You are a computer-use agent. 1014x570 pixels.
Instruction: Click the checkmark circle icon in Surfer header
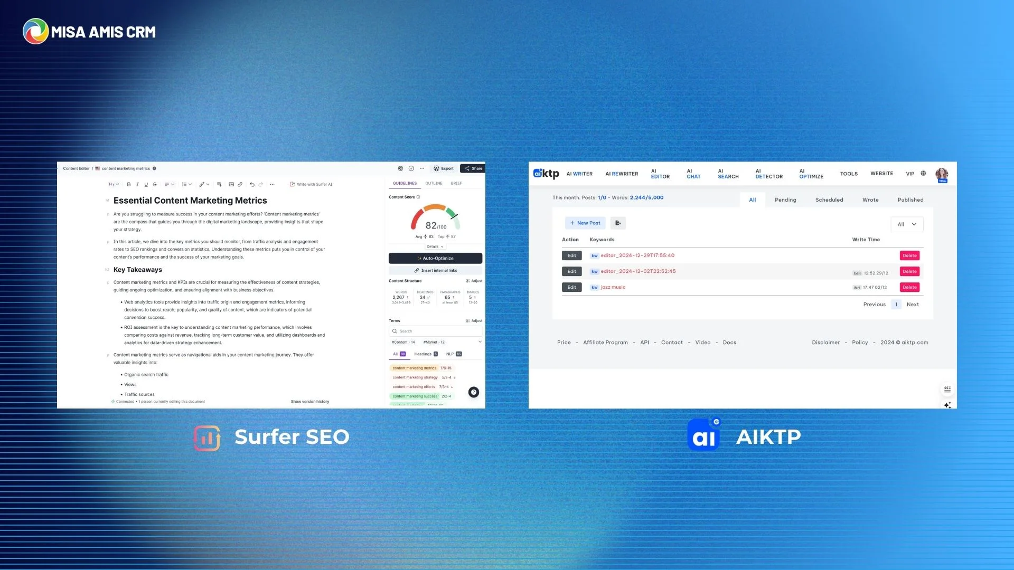point(411,169)
